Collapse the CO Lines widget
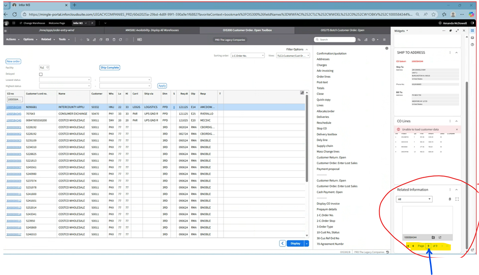The image size is (479, 275). pos(456,121)
